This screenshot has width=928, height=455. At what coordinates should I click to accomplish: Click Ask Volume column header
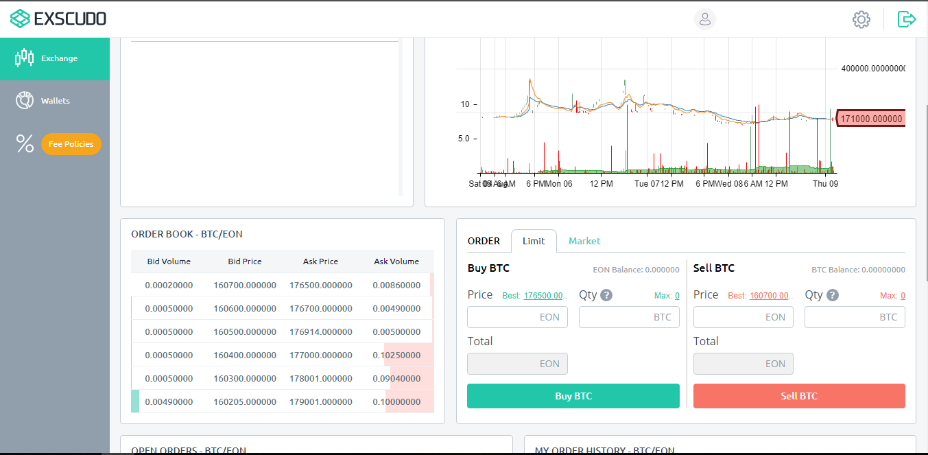pos(396,261)
